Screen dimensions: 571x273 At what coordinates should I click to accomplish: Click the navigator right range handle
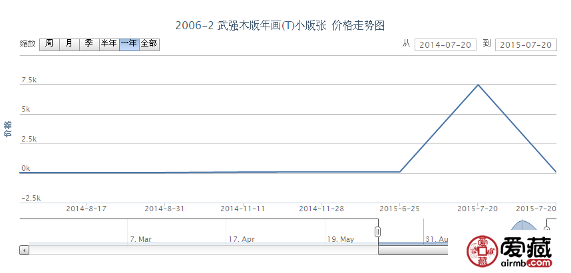pos(546,229)
